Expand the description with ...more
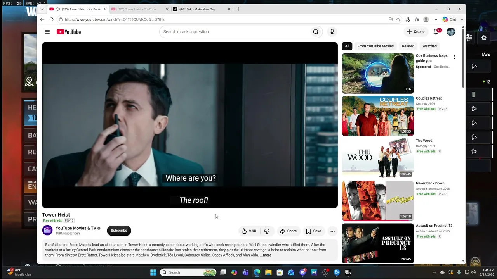497x279 pixels. [266, 255]
